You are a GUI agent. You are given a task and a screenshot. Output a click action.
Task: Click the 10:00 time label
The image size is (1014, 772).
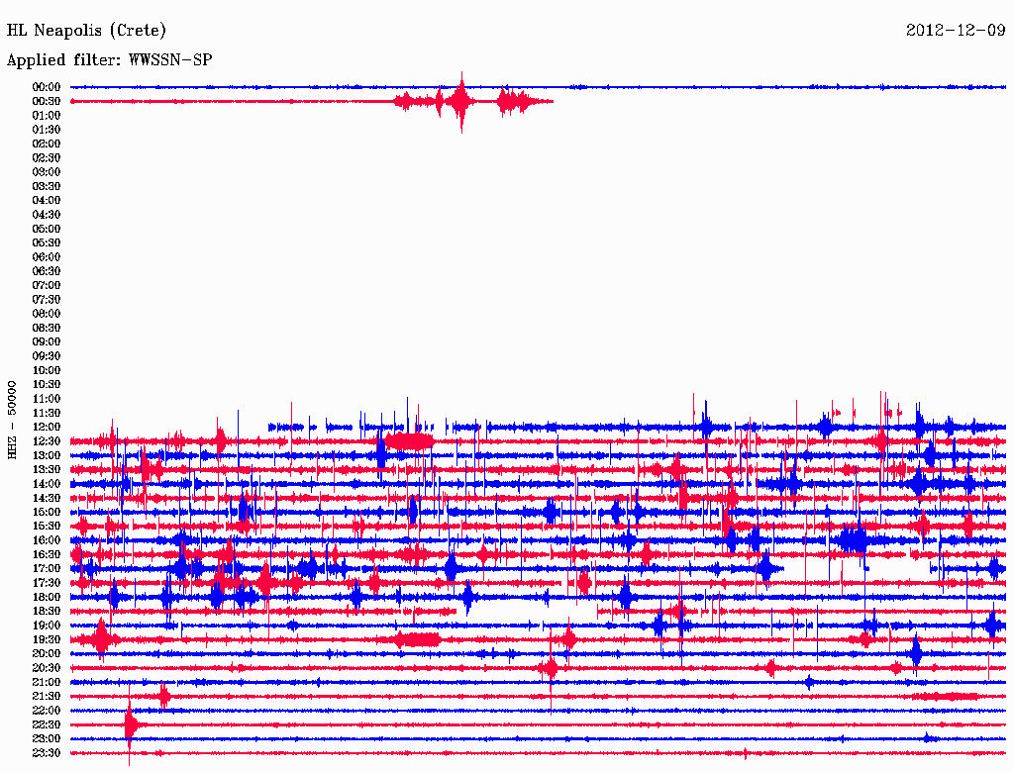[47, 370]
